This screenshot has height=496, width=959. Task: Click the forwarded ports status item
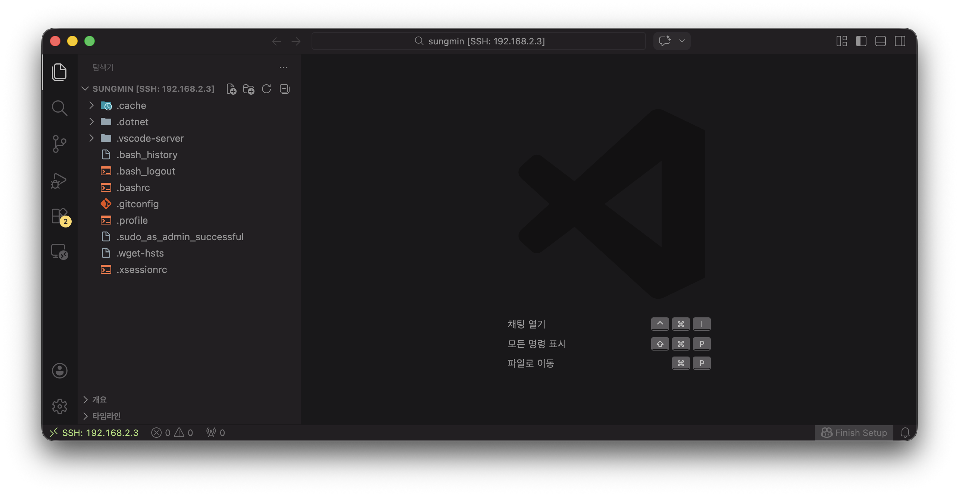pyautogui.click(x=216, y=433)
